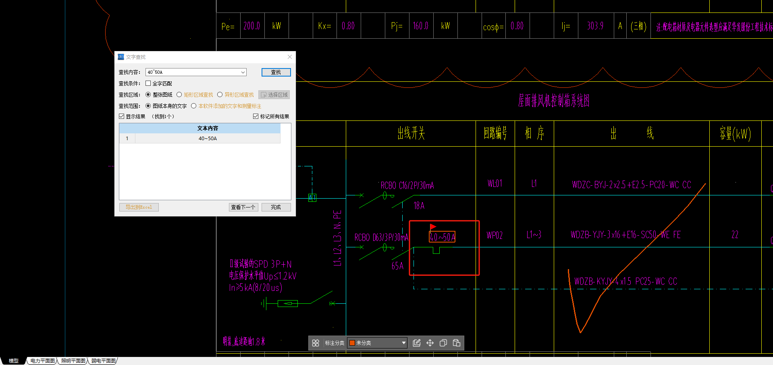The width and height of the screenshot is (773, 365).
Task: Click the 标注分类 label in toolbar
Action: pyautogui.click(x=335, y=343)
